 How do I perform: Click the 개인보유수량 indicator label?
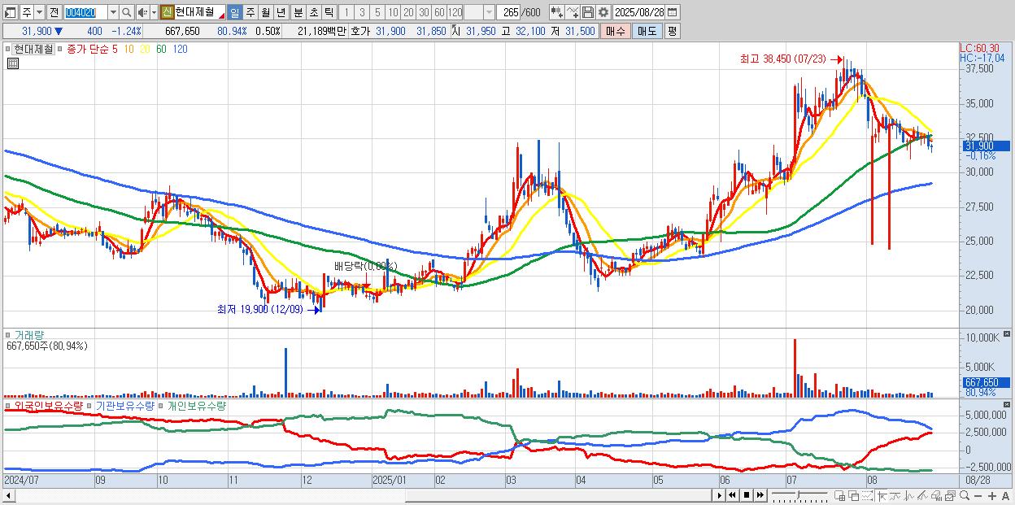tap(196, 405)
